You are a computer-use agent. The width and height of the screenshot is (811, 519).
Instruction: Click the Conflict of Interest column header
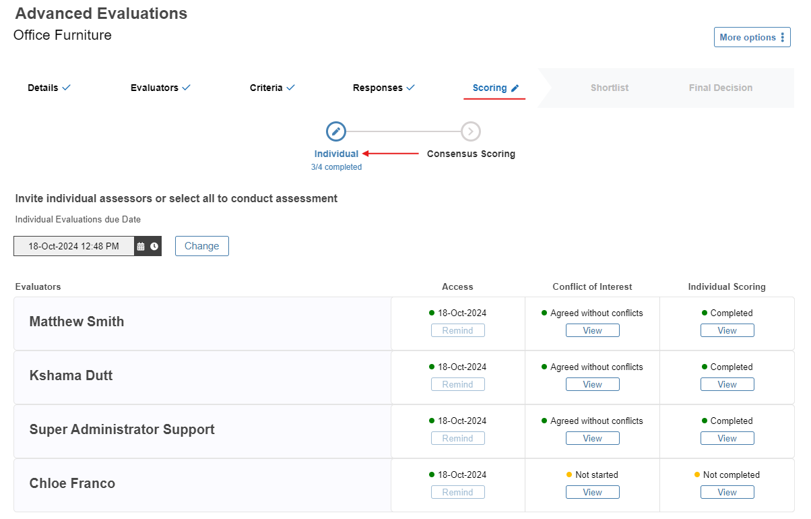tap(592, 286)
